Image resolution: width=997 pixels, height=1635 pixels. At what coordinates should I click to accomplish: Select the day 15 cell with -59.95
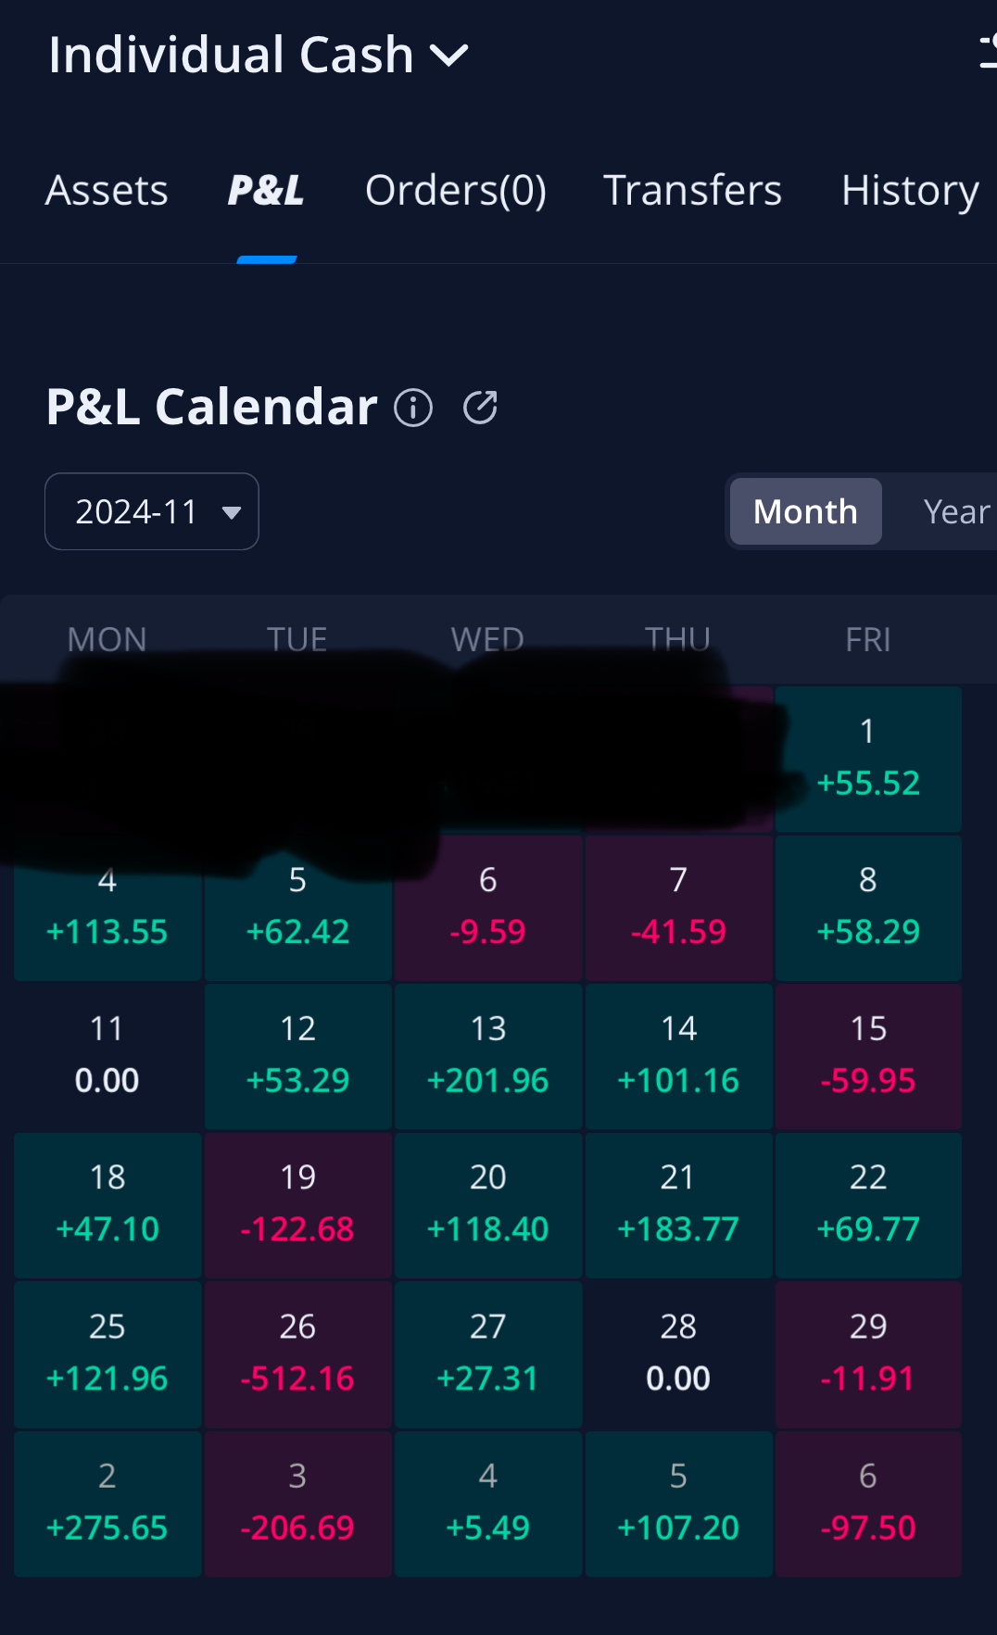[x=868, y=1056]
